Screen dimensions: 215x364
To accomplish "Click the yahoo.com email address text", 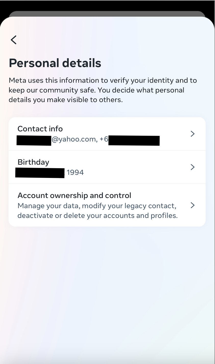I will coord(74,139).
